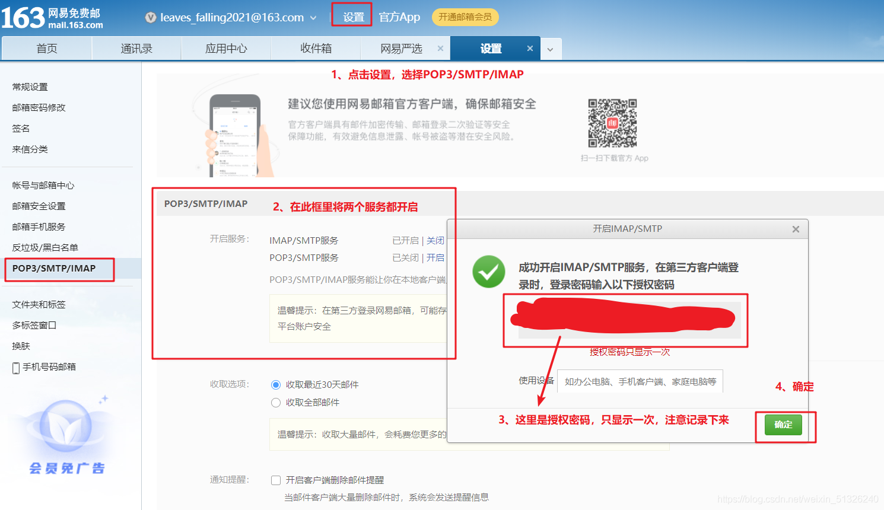Open 邮箱密码修改 in the sidebar
The height and width of the screenshot is (510, 884).
click(39, 108)
